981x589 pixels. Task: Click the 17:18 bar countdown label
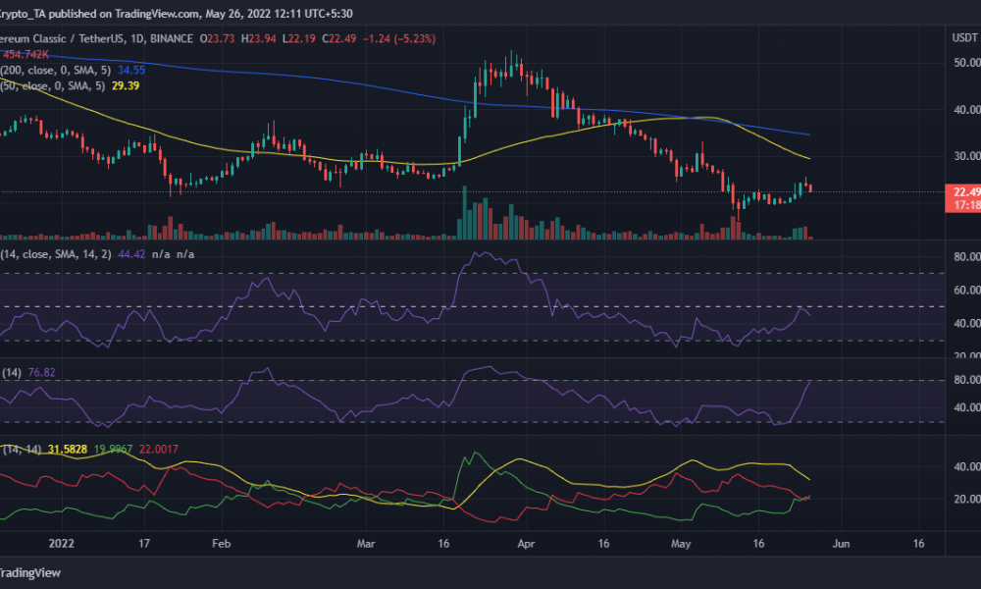[x=967, y=205]
